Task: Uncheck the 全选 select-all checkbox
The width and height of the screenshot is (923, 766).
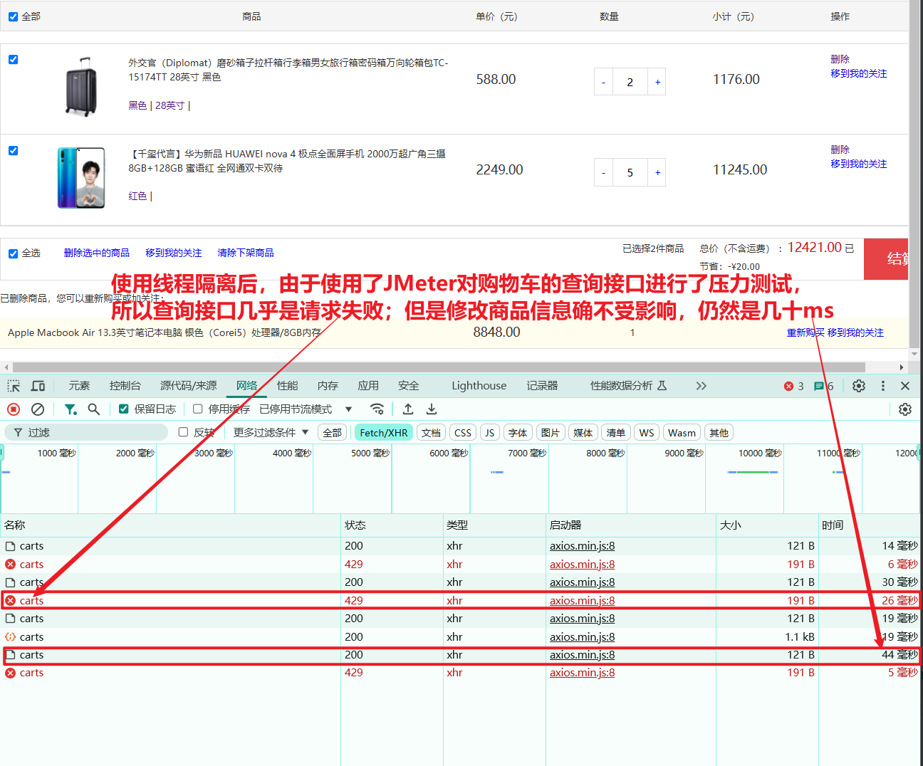Action: tap(13, 253)
